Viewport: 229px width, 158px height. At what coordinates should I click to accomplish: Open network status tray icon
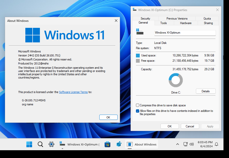pos(185,144)
